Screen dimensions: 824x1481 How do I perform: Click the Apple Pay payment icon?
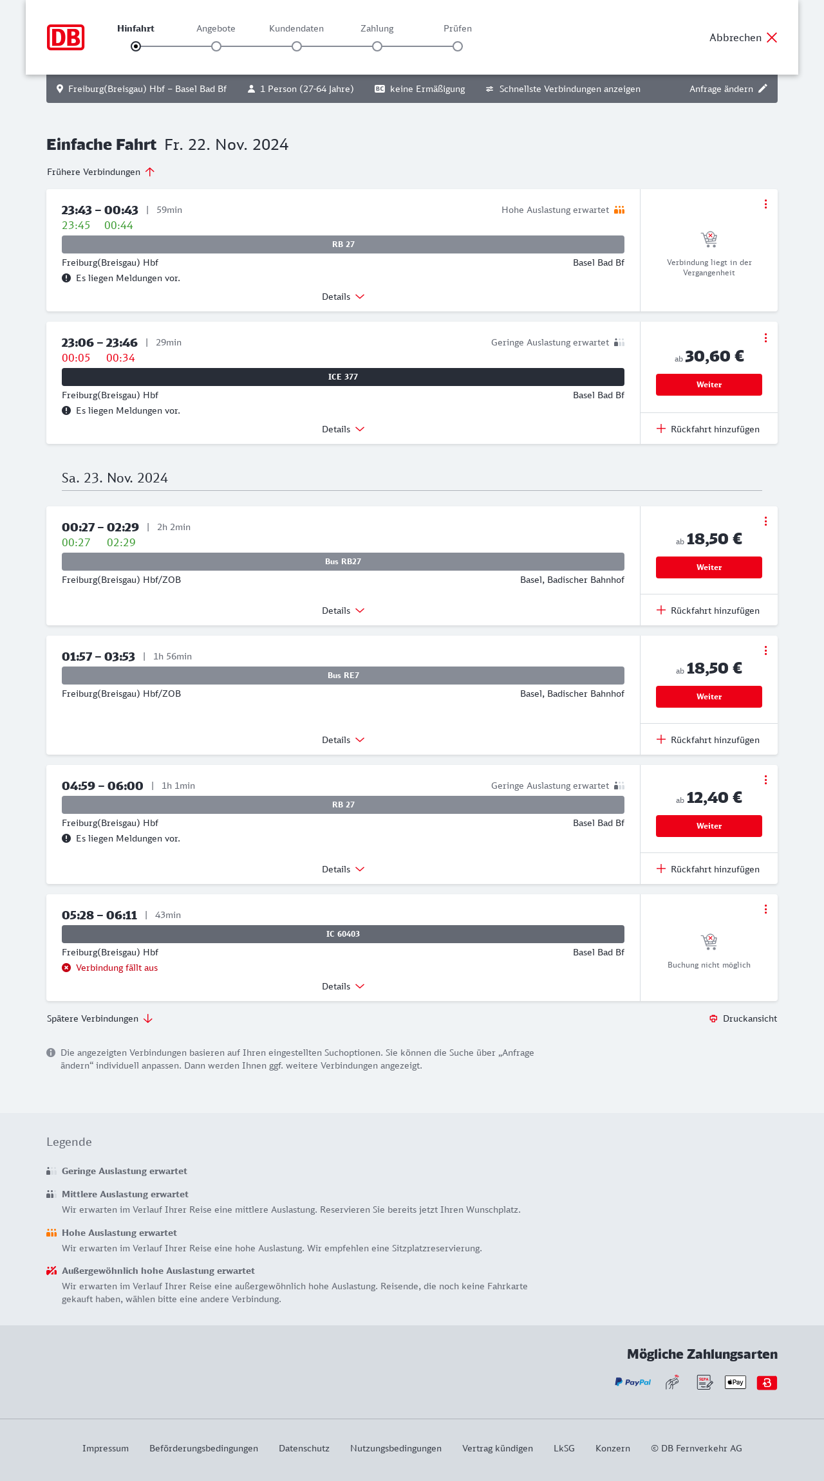tap(735, 1382)
